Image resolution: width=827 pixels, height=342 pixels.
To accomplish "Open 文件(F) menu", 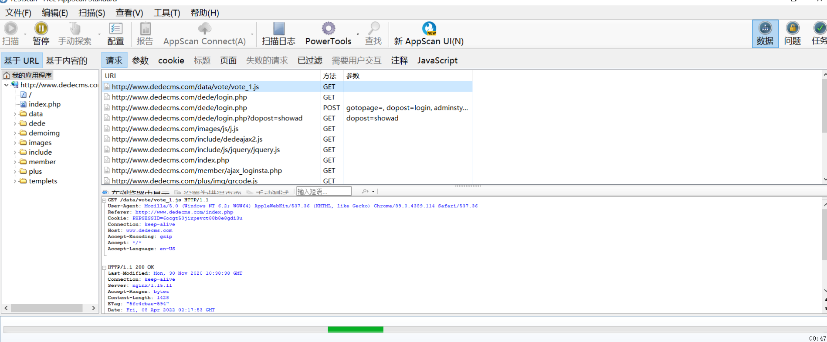I will [x=18, y=13].
